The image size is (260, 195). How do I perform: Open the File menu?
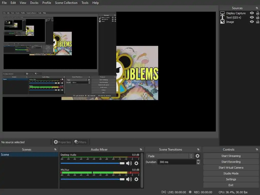tap(4, 3)
